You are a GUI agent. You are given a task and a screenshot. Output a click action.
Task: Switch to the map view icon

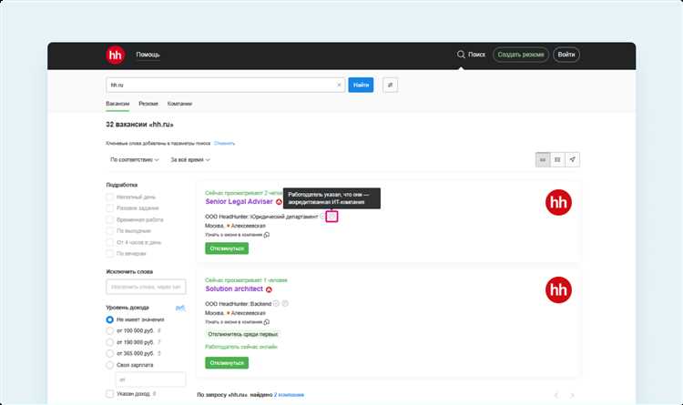(x=572, y=159)
